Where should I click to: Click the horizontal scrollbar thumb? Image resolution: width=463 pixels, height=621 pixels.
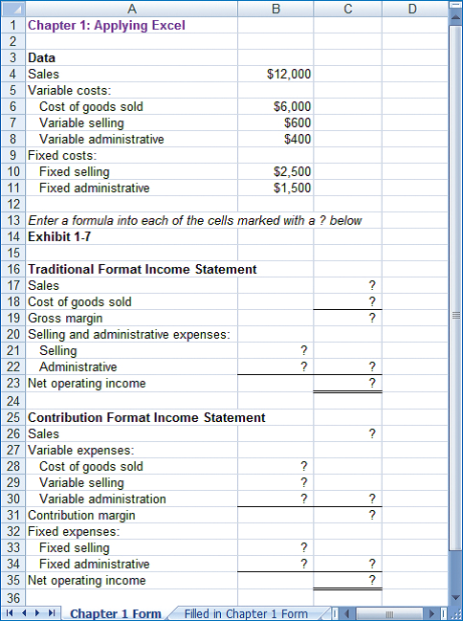pyautogui.click(x=390, y=614)
